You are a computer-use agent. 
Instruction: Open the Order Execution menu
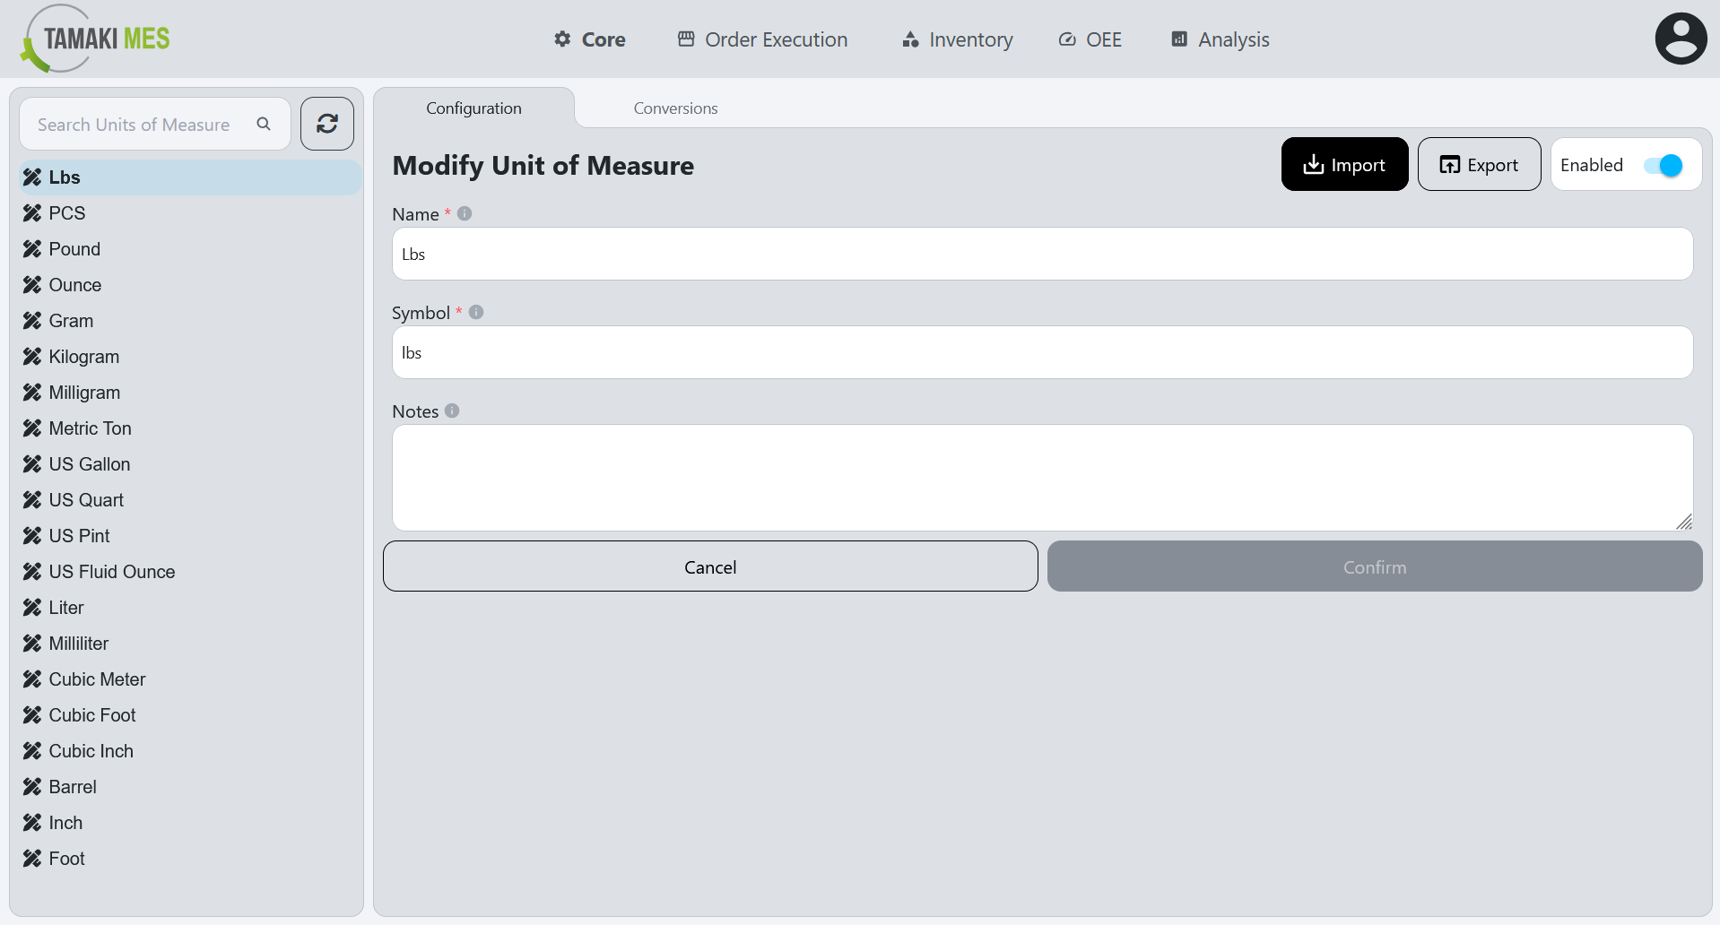761,39
